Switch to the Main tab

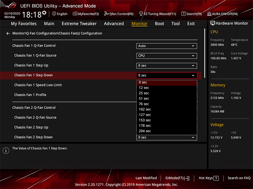[x=49, y=24]
